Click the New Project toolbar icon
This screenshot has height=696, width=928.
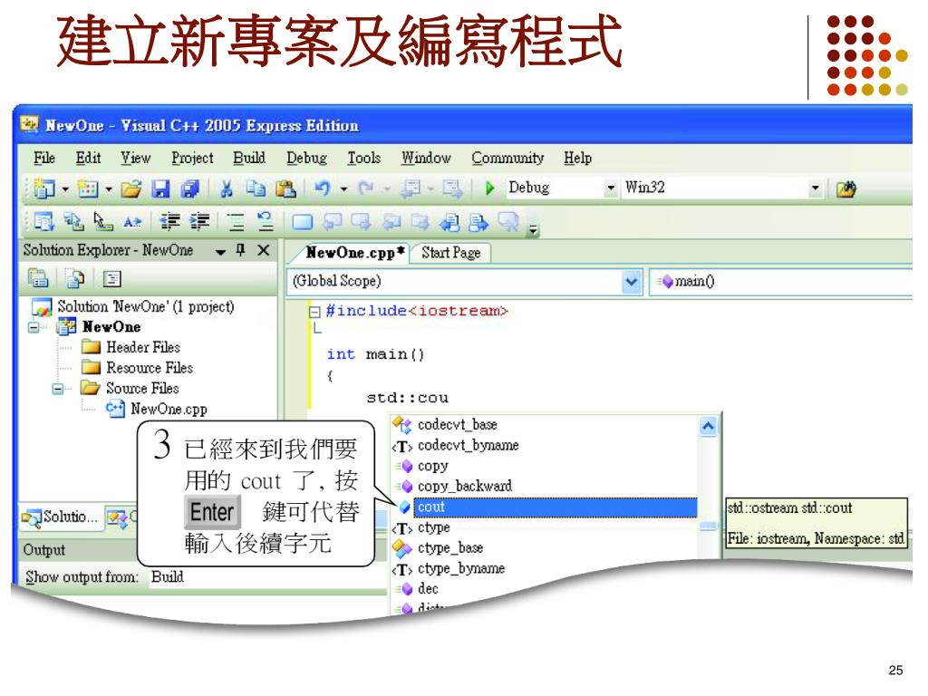(x=43, y=188)
